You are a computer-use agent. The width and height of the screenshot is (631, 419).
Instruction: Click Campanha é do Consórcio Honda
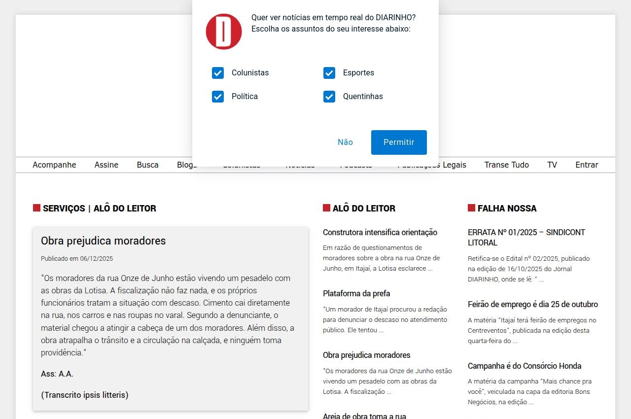click(x=524, y=366)
